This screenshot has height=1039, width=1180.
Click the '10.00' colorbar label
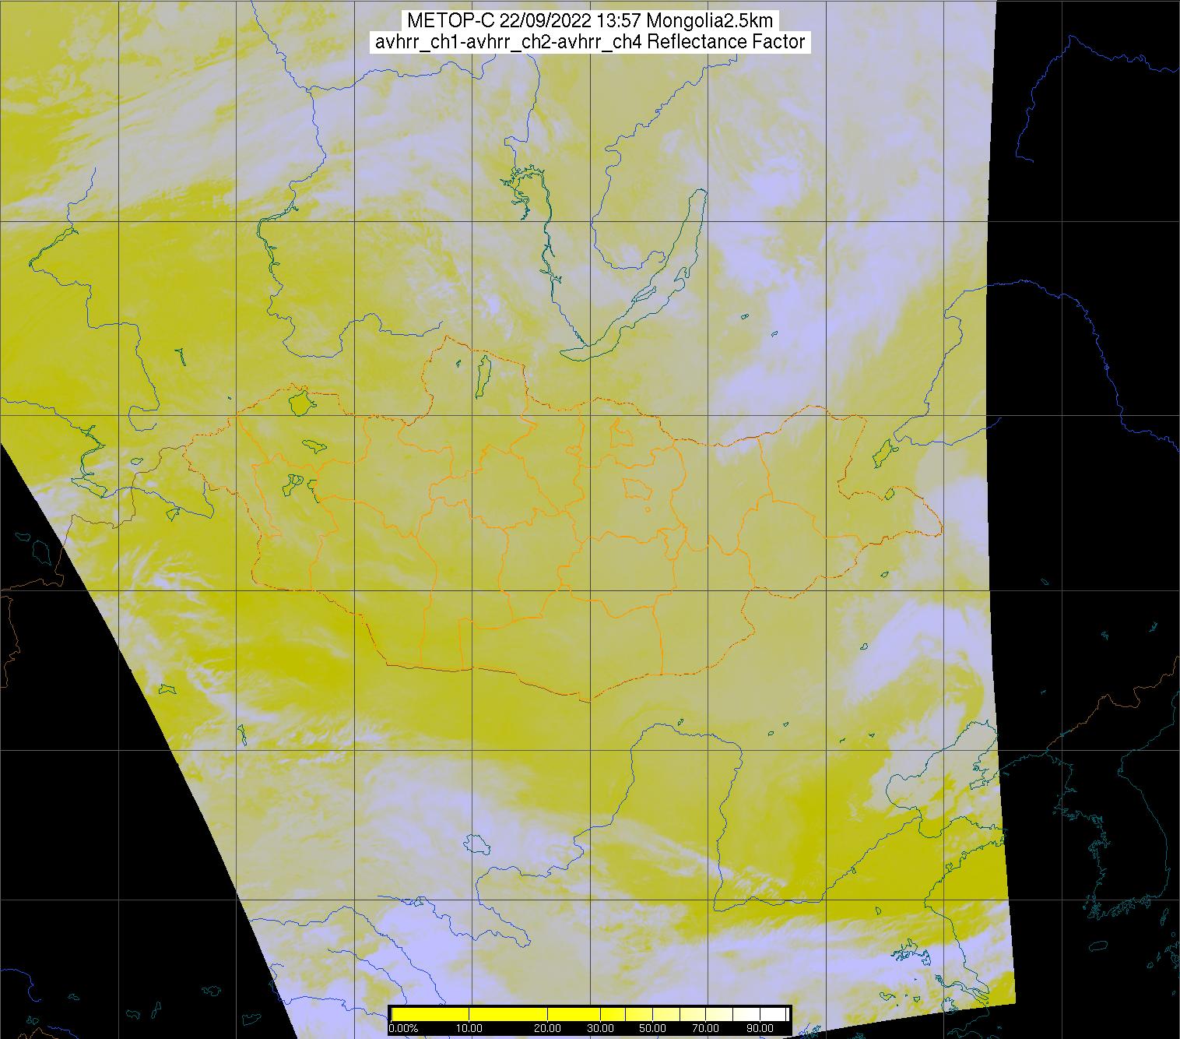click(469, 1028)
